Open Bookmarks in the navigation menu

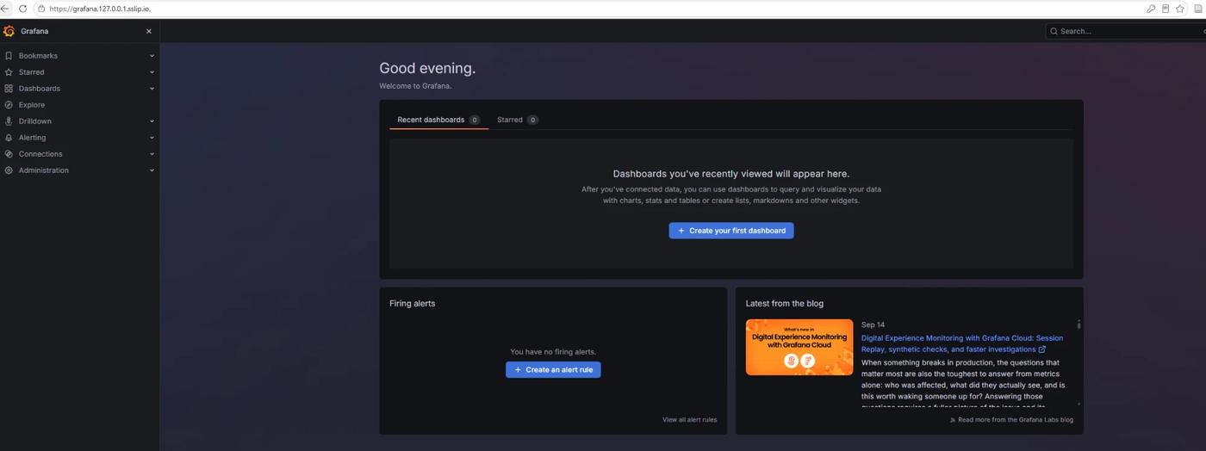[38, 56]
